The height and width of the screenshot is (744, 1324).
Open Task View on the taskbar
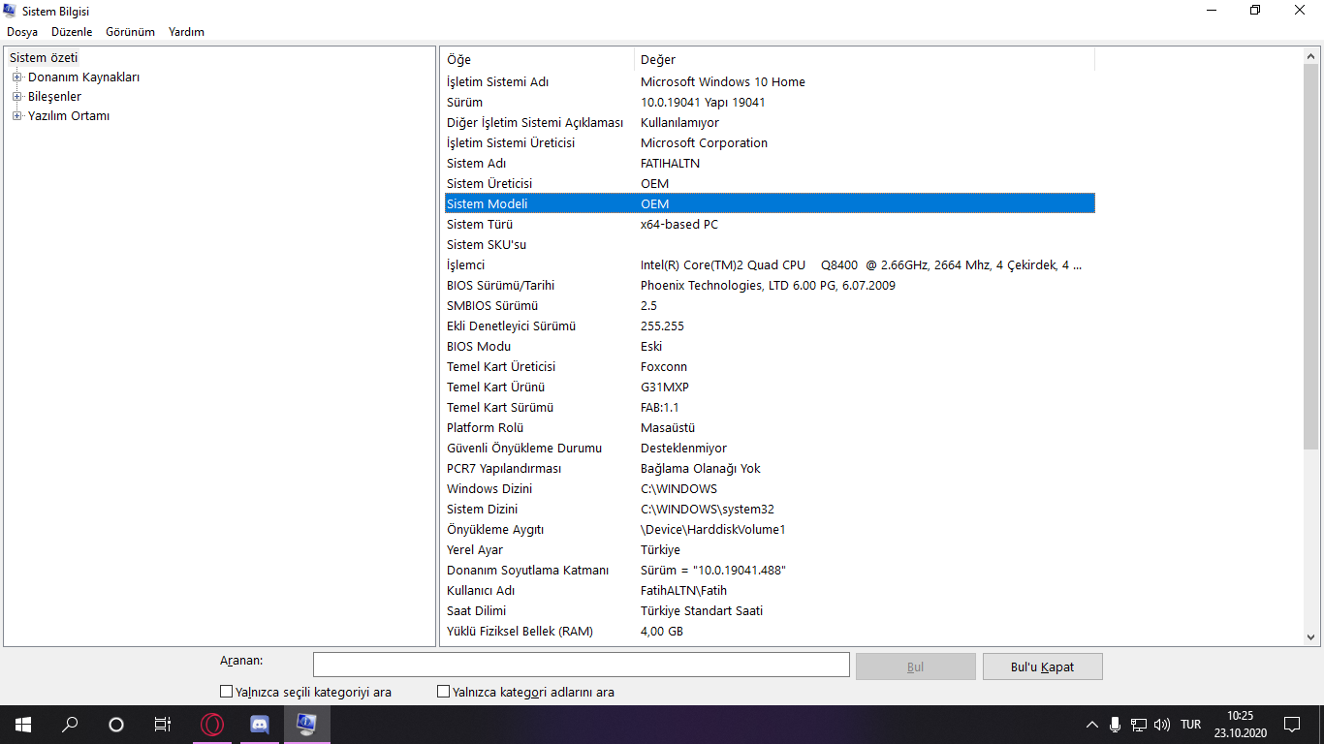click(163, 724)
